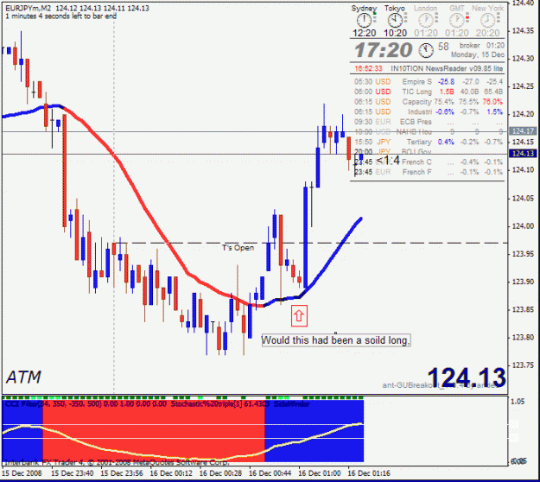Viewport: 540px width, 482px height.
Task: Select the 15:50 JPY Tertiary news row
Action: (429, 142)
